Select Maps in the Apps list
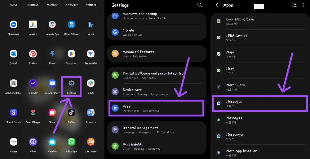 pos(260,54)
